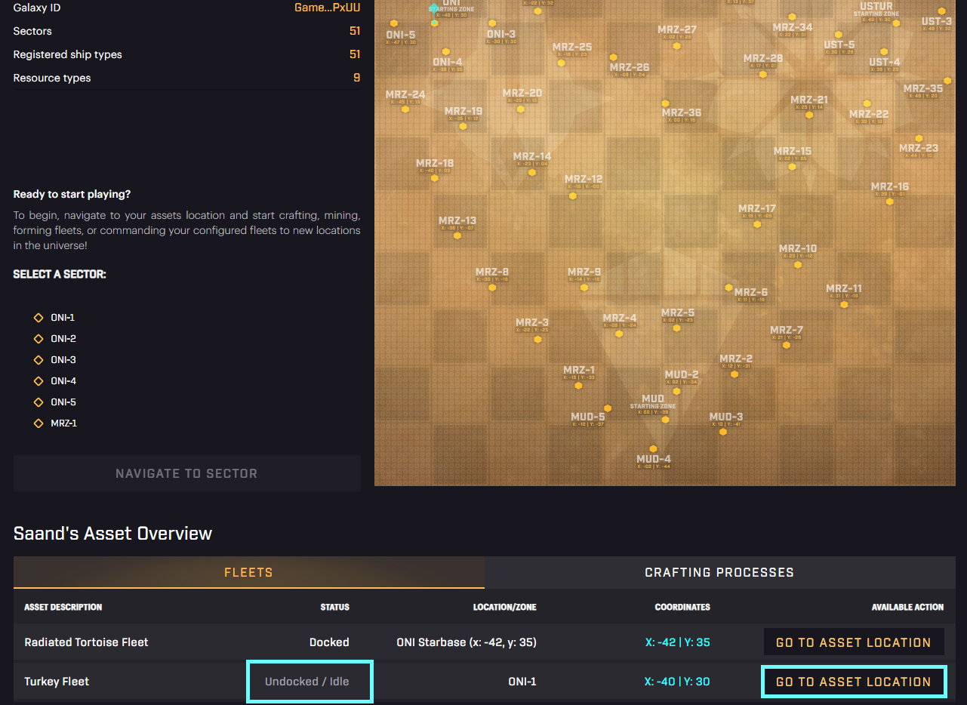Select the MRZ-24 hexagon marker
The height and width of the screenshot is (705, 967).
tap(405, 109)
